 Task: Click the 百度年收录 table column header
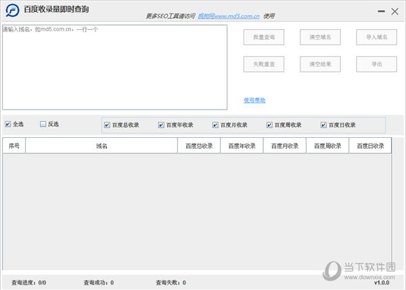(x=242, y=145)
